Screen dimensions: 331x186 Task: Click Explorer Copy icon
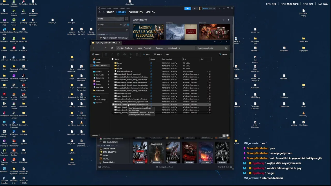[112, 54]
